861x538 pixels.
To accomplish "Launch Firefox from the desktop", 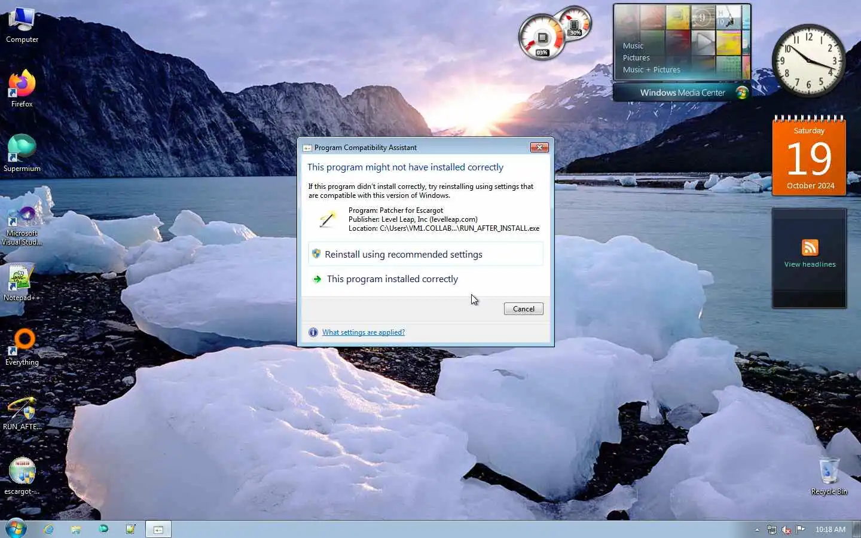I will [x=22, y=88].
